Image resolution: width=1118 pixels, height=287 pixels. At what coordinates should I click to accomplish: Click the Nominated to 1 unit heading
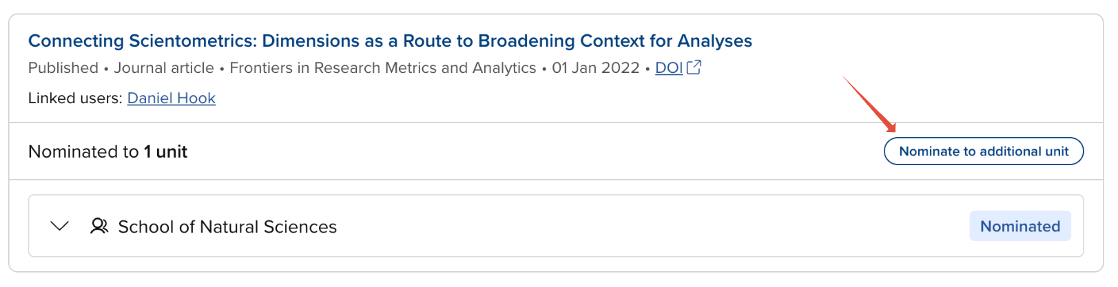coord(107,152)
